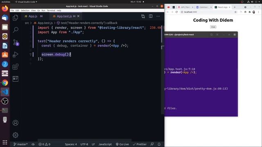Open the Edit menu
The height and width of the screenshot is (147, 262).
tap(17, 11)
